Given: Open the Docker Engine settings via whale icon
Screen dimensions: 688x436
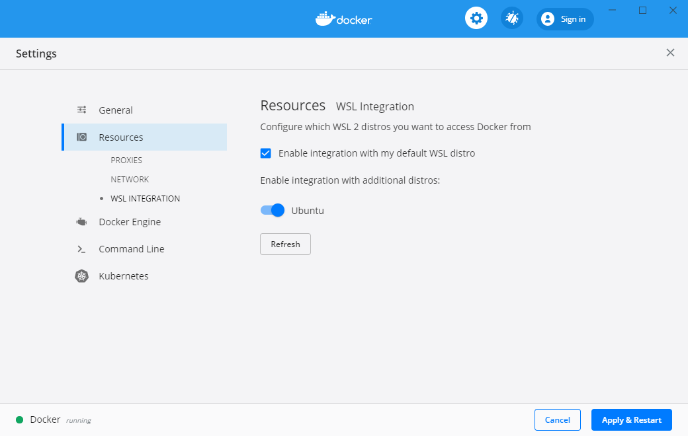Looking at the screenshot, I should pyautogui.click(x=81, y=221).
